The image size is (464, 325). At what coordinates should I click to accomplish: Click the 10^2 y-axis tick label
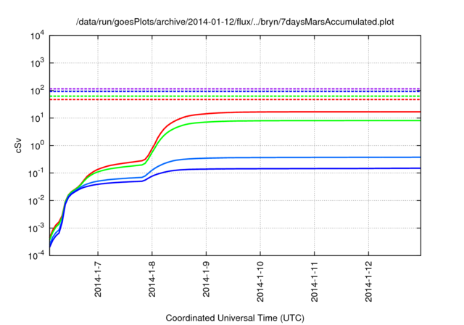click(x=37, y=91)
